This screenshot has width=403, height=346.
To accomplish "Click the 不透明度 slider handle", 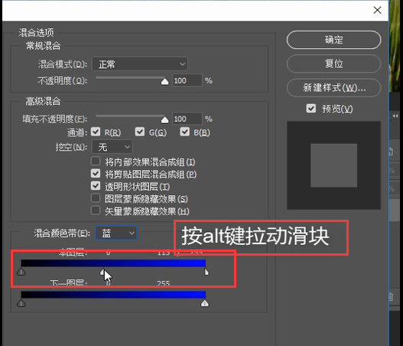I will click(x=164, y=82).
